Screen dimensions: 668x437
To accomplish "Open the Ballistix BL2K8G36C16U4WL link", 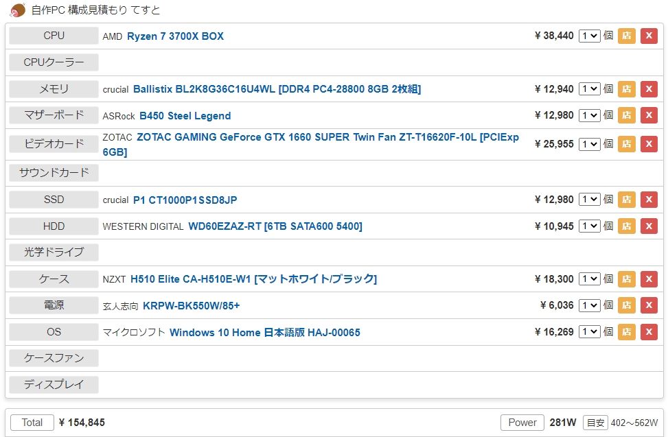I will tap(277, 89).
